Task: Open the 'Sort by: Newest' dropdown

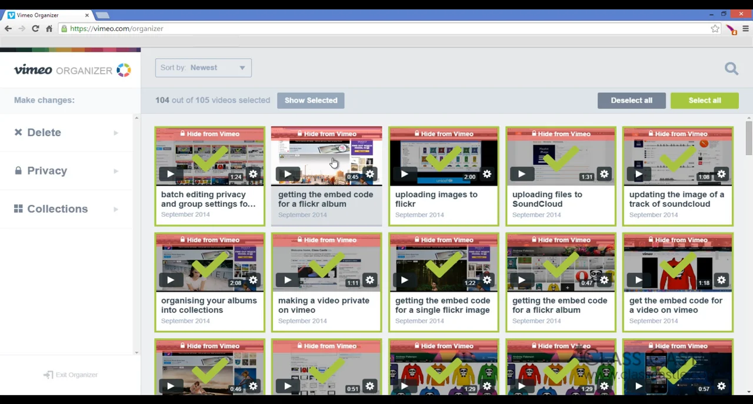Action: [x=204, y=68]
